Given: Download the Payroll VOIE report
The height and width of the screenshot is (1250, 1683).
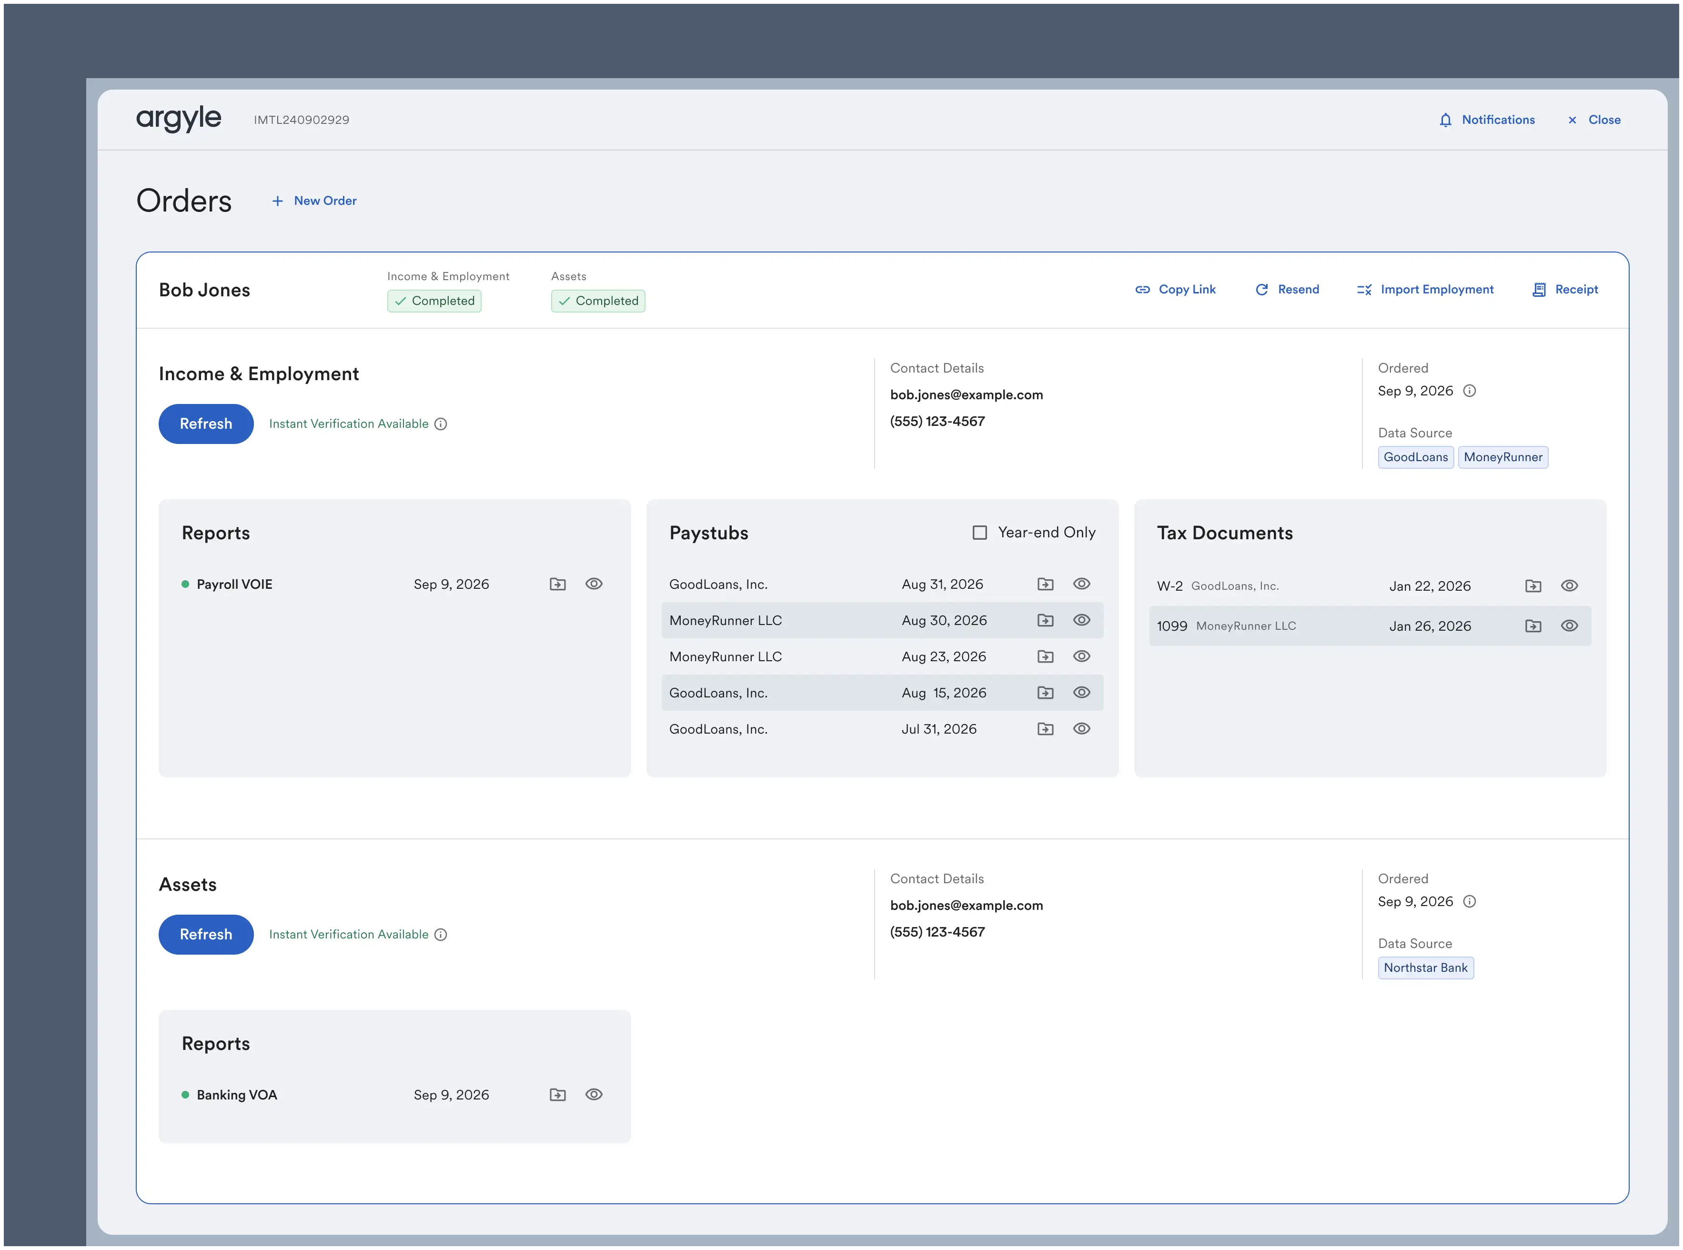Looking at the screenshot, I should [x=557, y=584].
